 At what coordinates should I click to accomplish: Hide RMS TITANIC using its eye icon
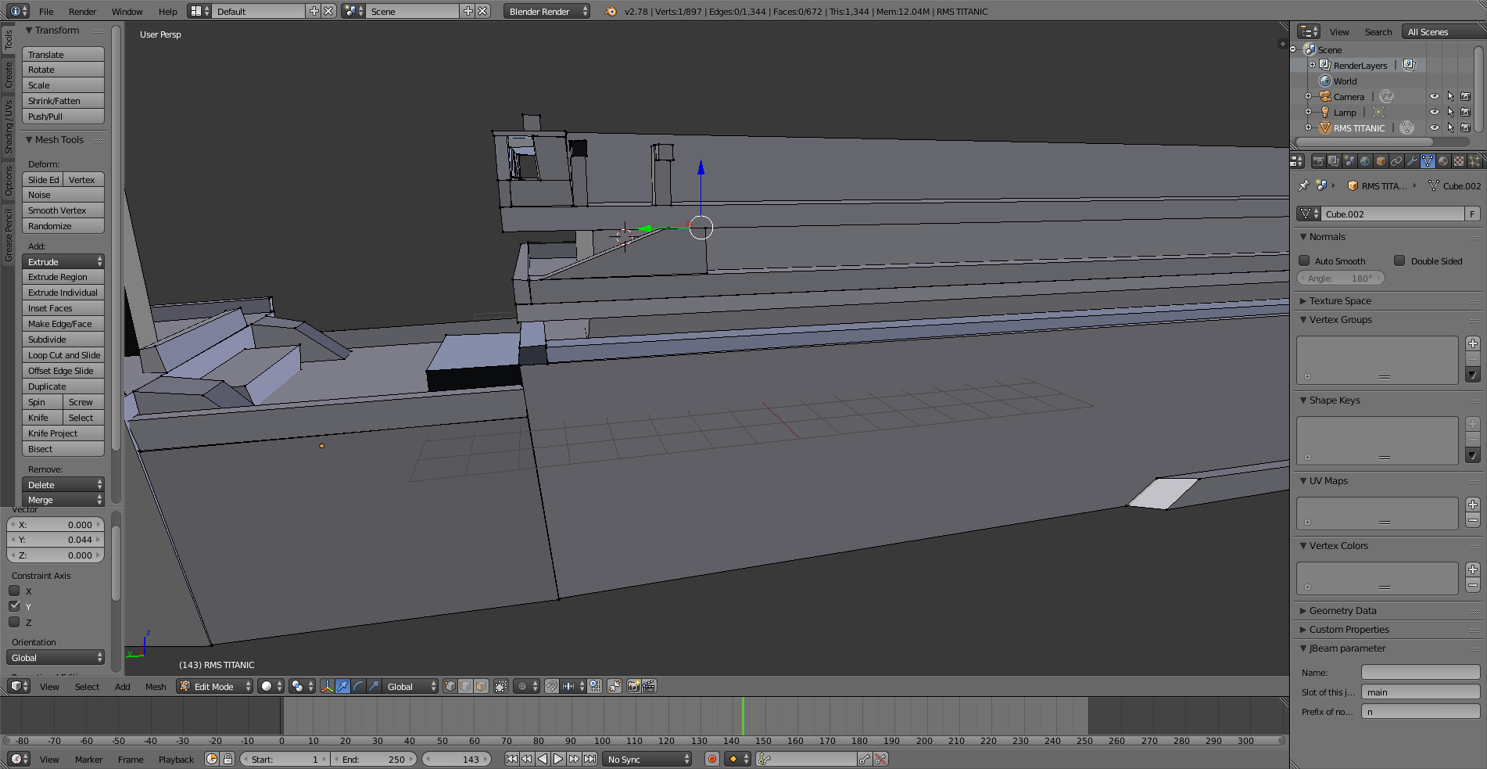coord(1434,128)
